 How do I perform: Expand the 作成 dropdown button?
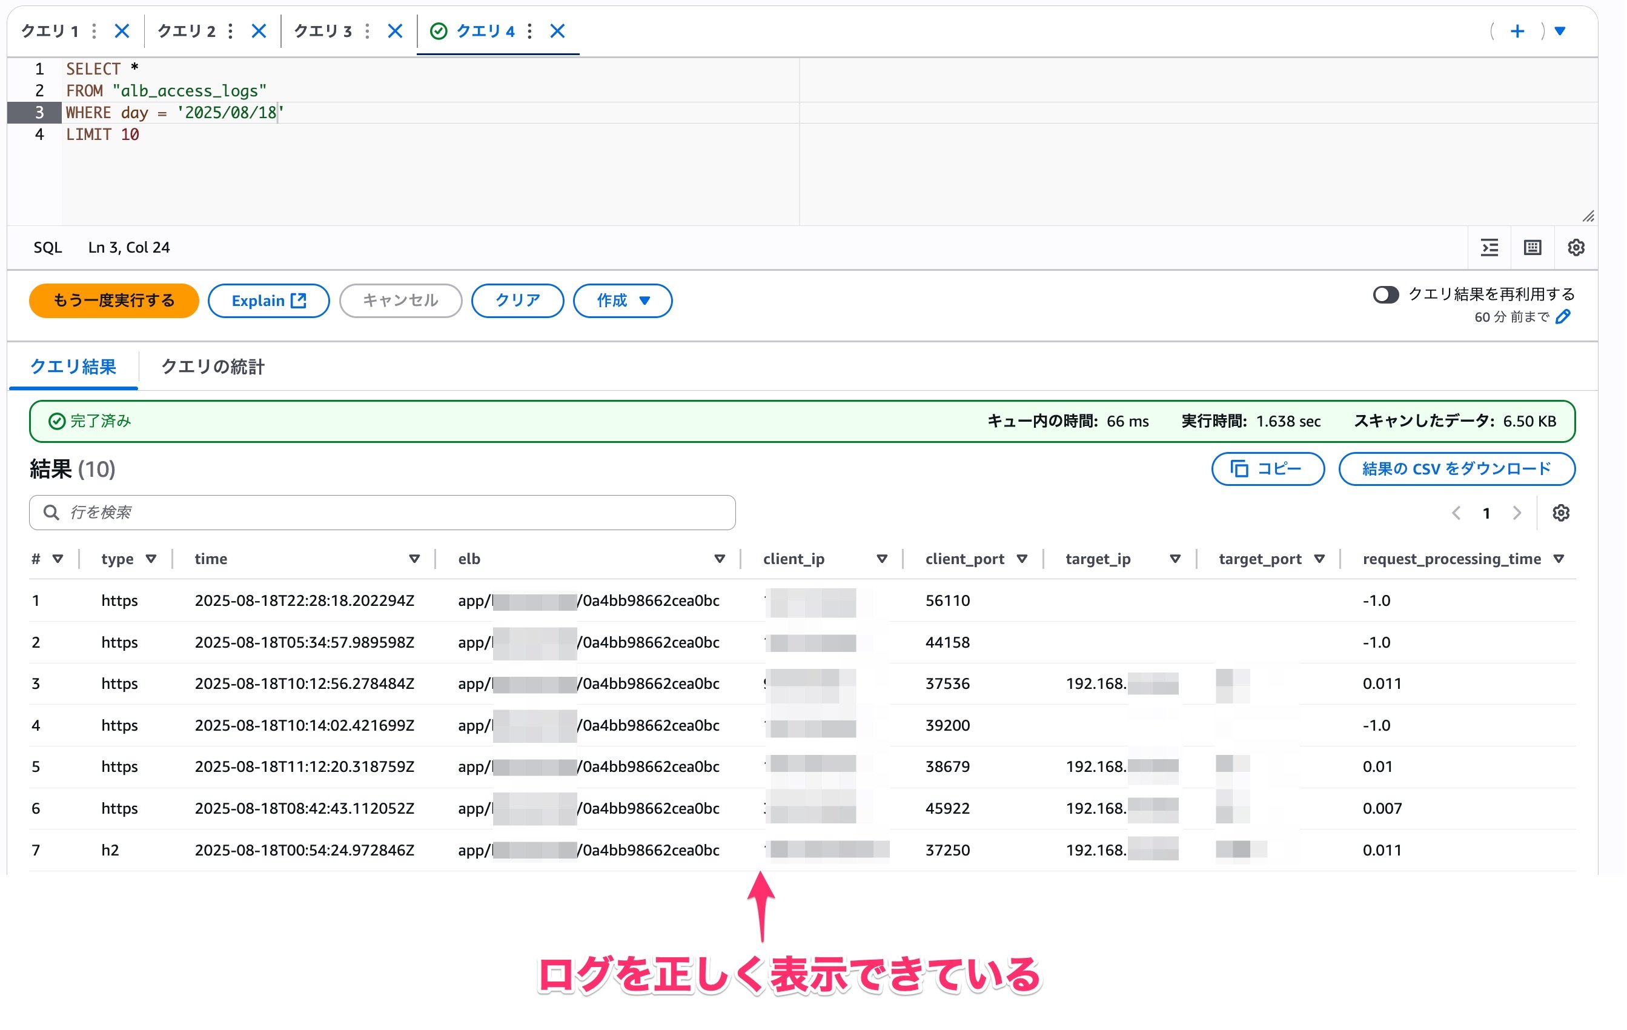coord(622,301)
